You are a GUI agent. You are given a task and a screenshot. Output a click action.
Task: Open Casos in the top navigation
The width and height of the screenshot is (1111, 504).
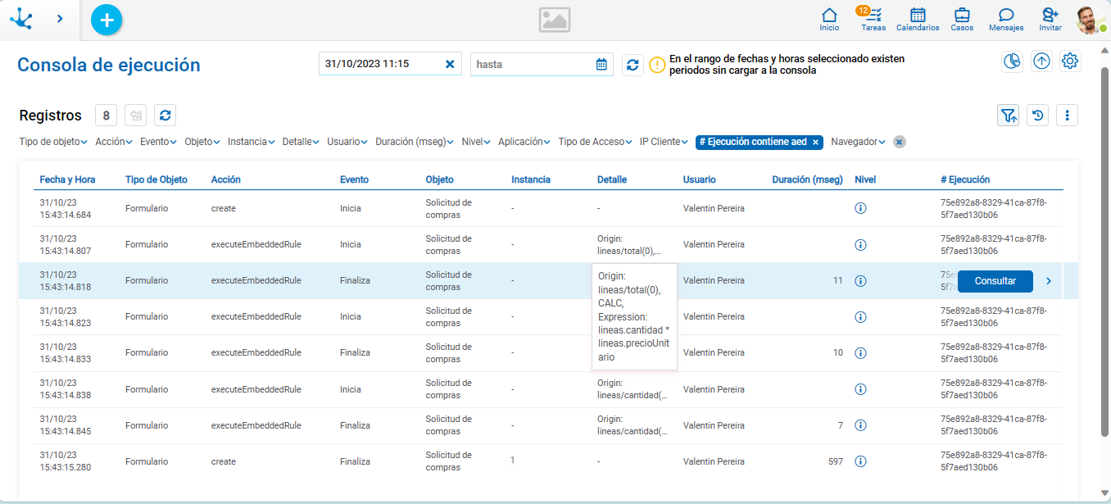962,19
